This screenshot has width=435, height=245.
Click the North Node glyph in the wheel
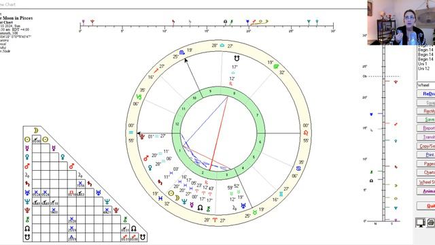pyautogui.click(x=200, y=208)
